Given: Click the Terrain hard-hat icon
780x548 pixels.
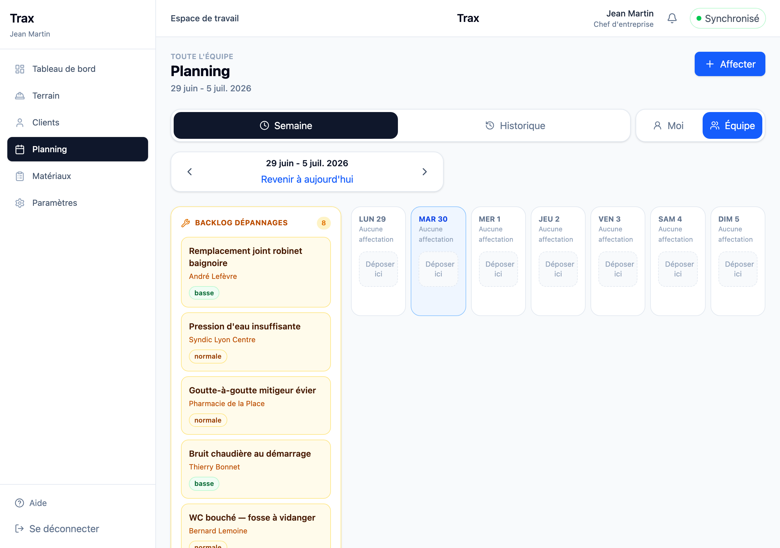Looking at the screenshot, I should pyautogui.click(x=20, y=96).
